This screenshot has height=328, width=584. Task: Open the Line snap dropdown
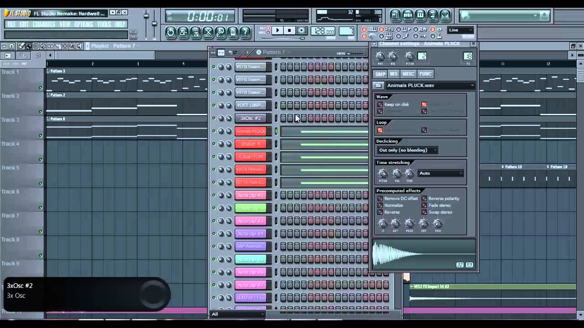(461, 30)
